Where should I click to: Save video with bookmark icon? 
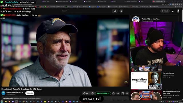point(123,94)
